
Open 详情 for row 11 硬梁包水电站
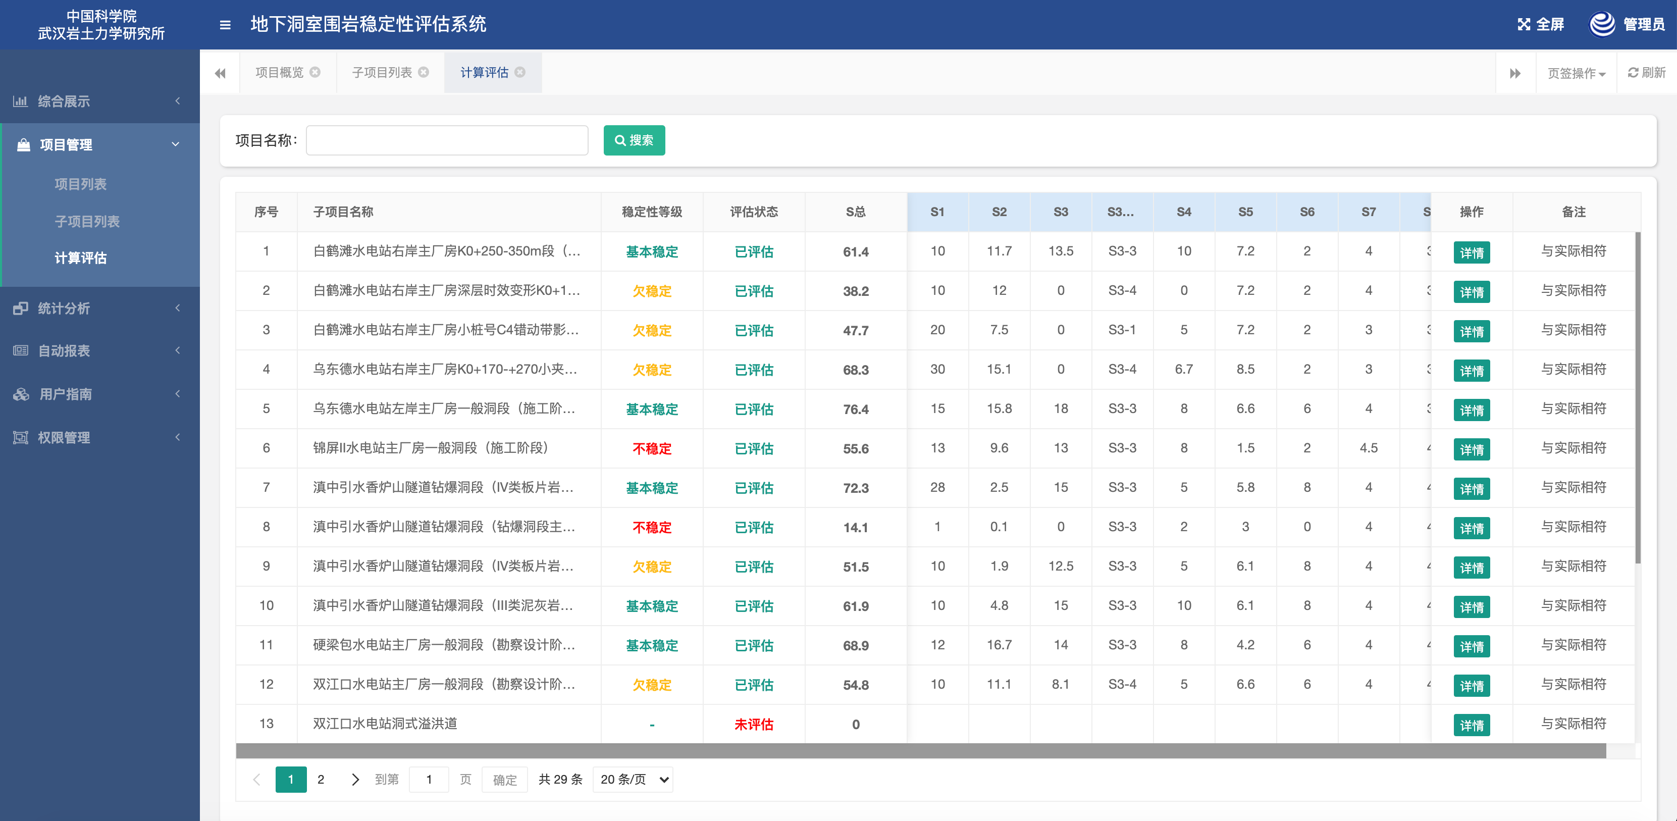coord(1471,646)
